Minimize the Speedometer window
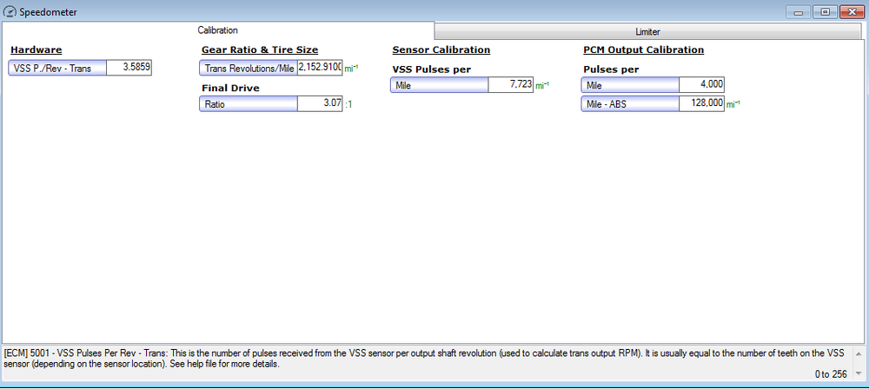The image size is (869, 389). click(798, 11)
